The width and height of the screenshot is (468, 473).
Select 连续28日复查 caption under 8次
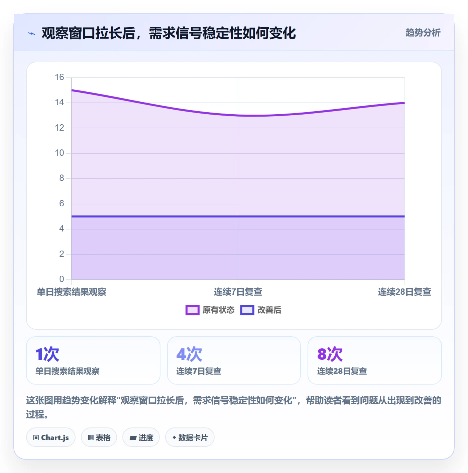coord(342,371)
